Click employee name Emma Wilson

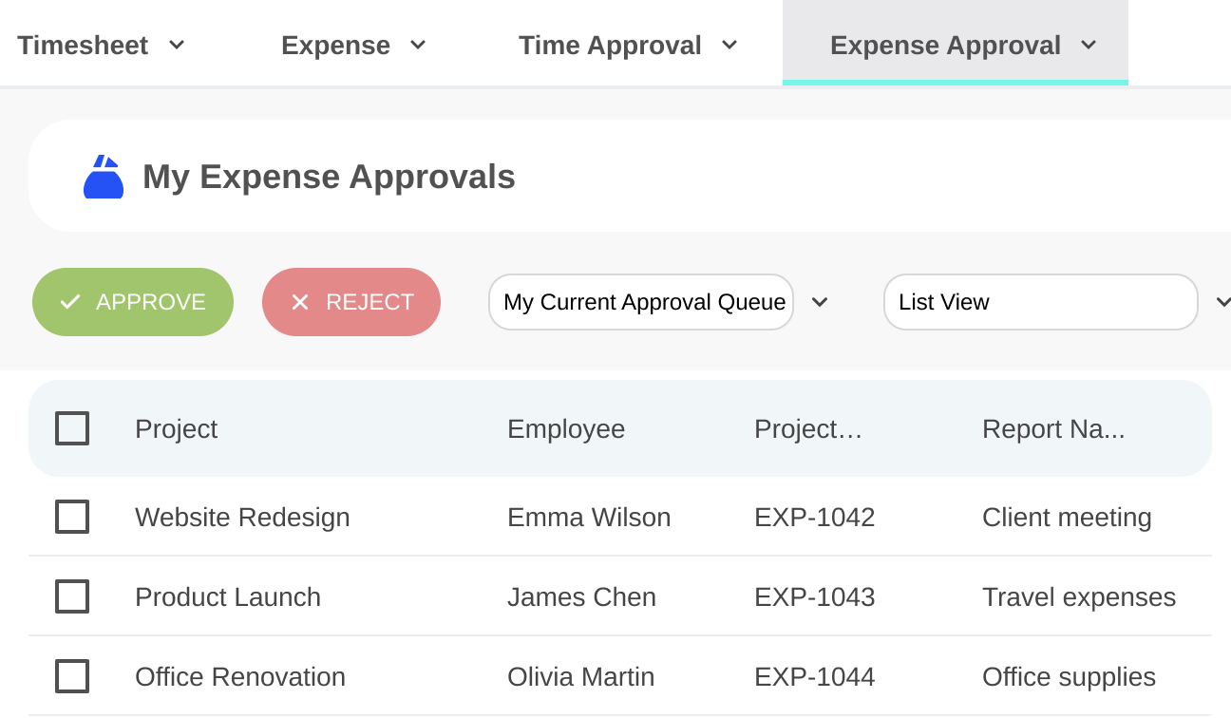pyautogui.click(x=589, y=517)
